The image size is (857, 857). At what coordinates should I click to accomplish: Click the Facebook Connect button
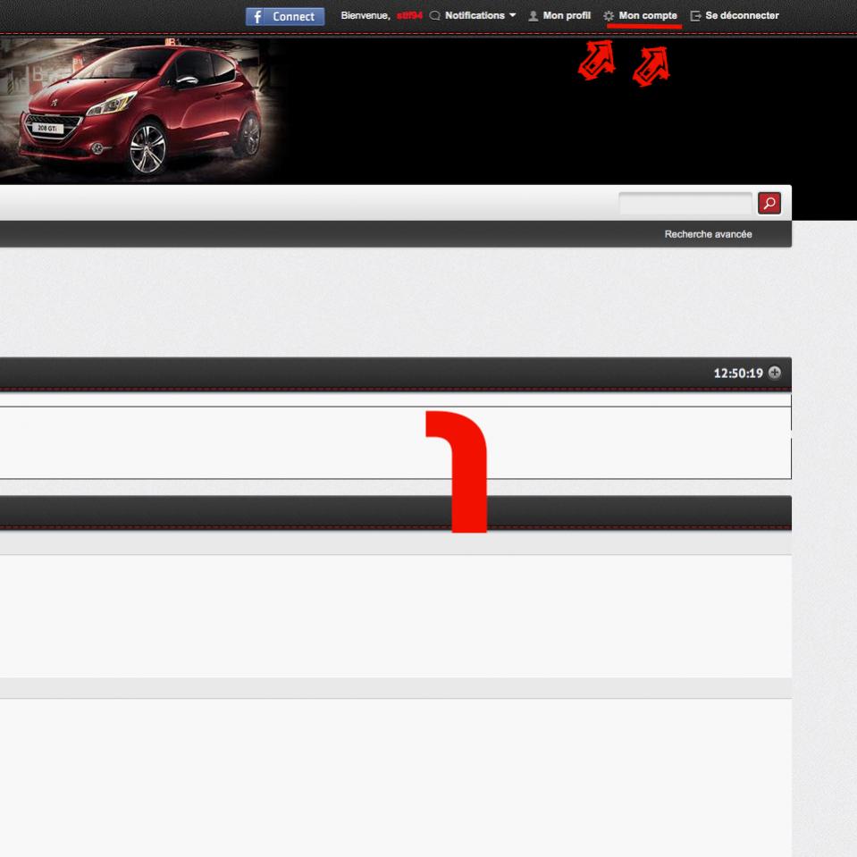click(285, 16)
